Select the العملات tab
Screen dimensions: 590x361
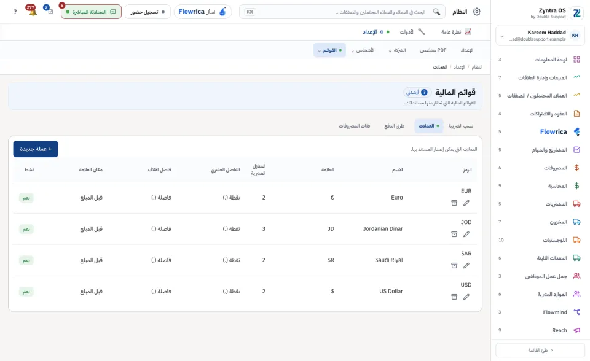click(428, 126)
